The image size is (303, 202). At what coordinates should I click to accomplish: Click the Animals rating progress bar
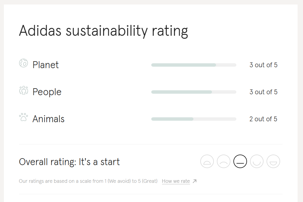click(x=194, y=119)
